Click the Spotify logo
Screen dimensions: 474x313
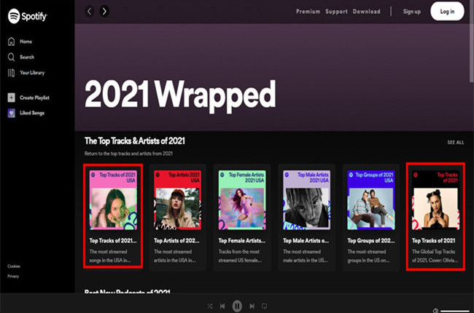point(28,16)
